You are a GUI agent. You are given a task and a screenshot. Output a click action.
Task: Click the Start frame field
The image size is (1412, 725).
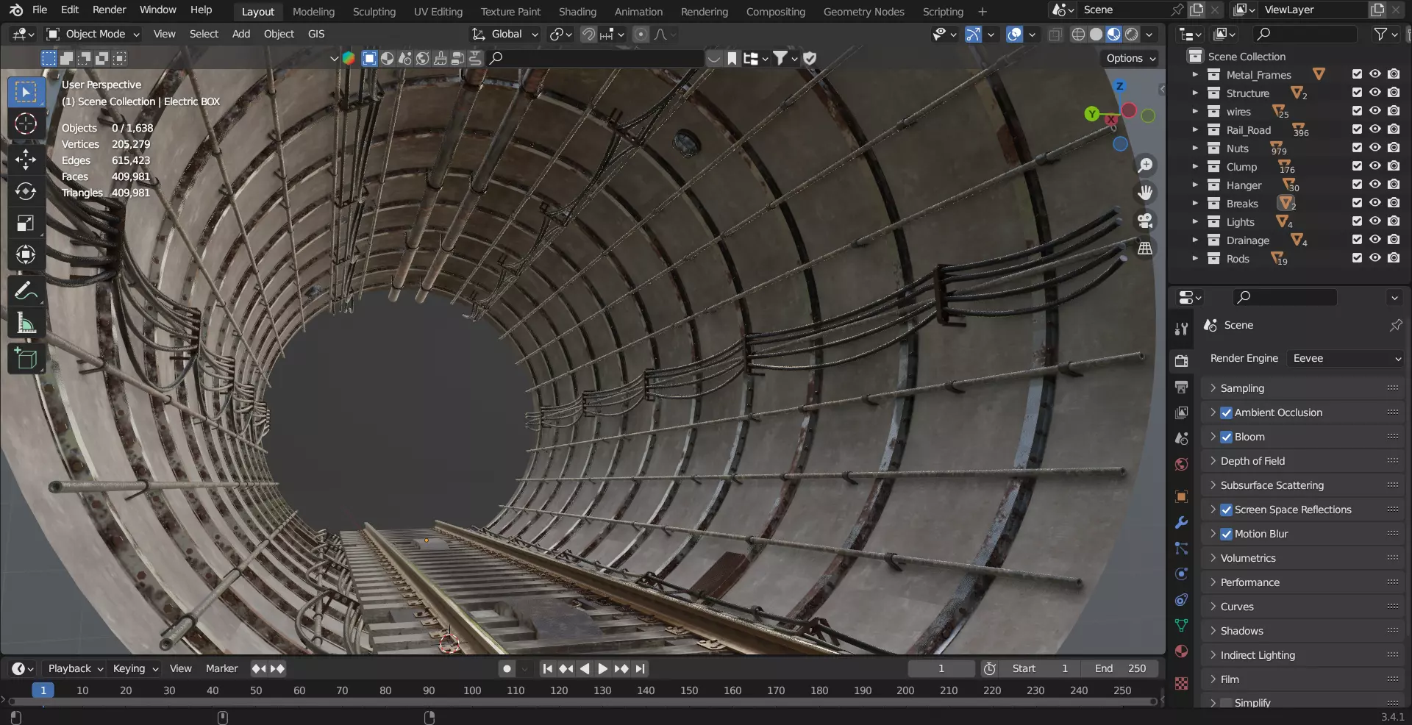1040,668
